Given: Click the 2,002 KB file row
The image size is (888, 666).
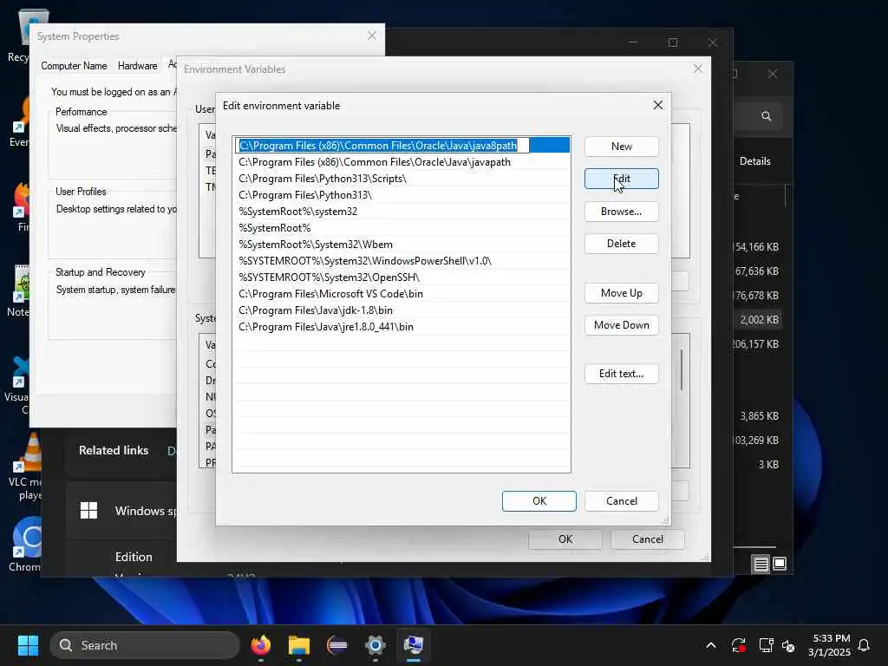Looking at the screenshot, I should tap(759, 319).
